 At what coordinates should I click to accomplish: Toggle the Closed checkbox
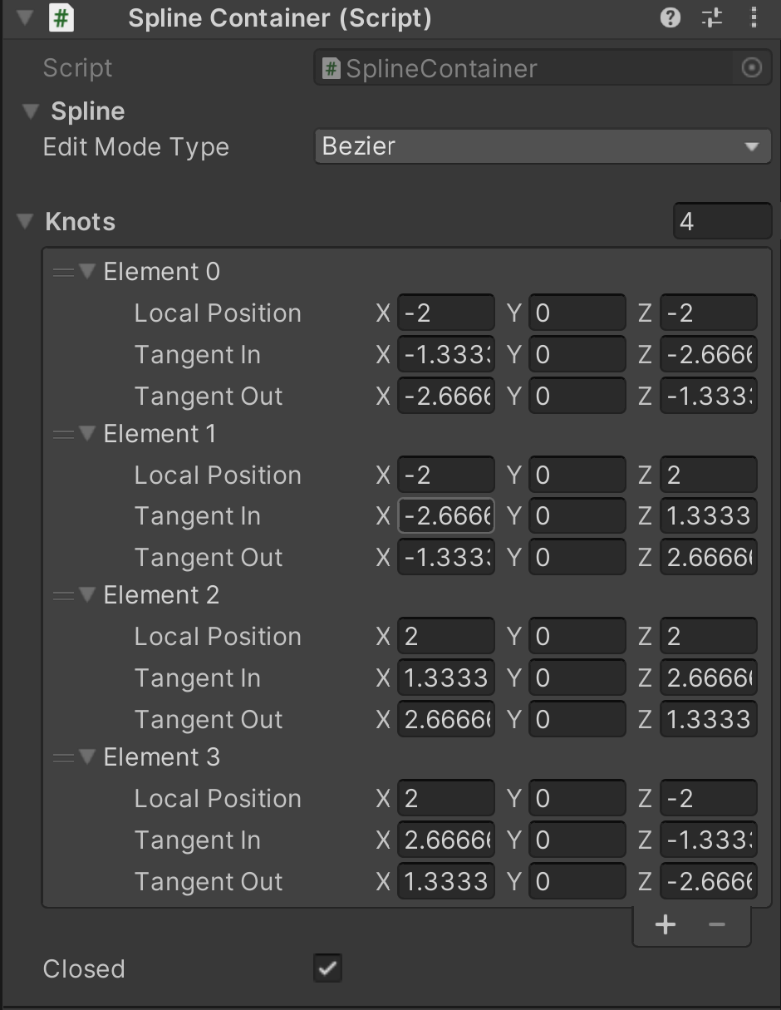pos(328,968)
